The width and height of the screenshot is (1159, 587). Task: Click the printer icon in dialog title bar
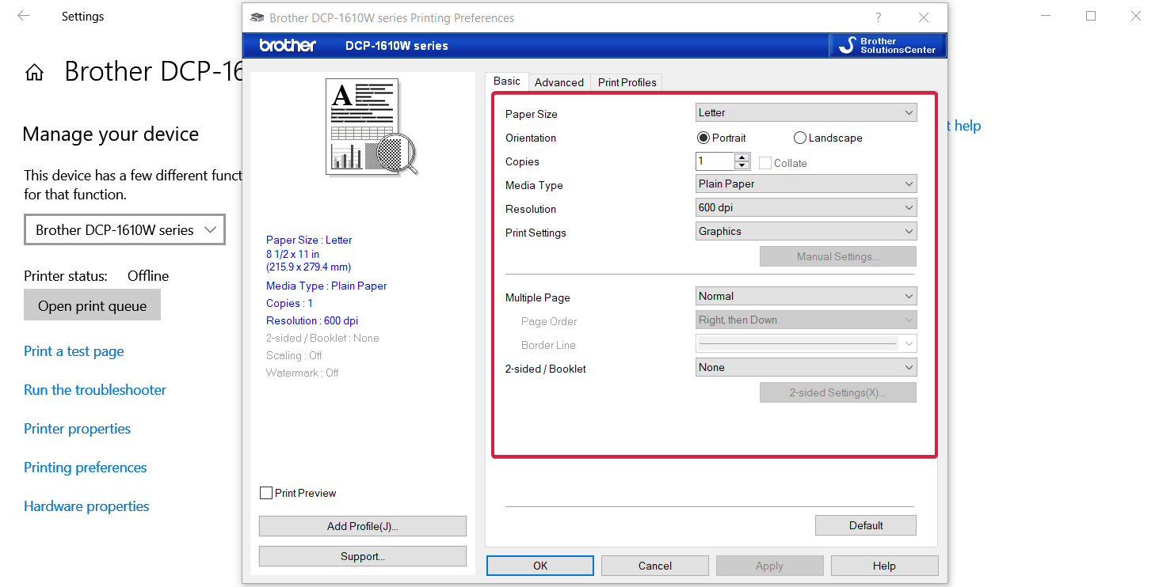pyautogui.click(x=257, y=17)
